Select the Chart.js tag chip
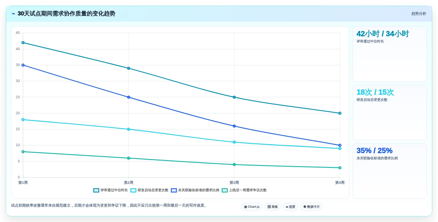Screen dimensions: 438x222 point(252,207)
